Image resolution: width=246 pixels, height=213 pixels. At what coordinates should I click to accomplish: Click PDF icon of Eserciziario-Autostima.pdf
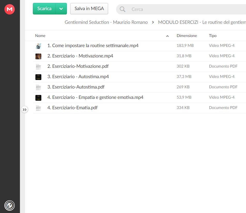pos(38,87)
